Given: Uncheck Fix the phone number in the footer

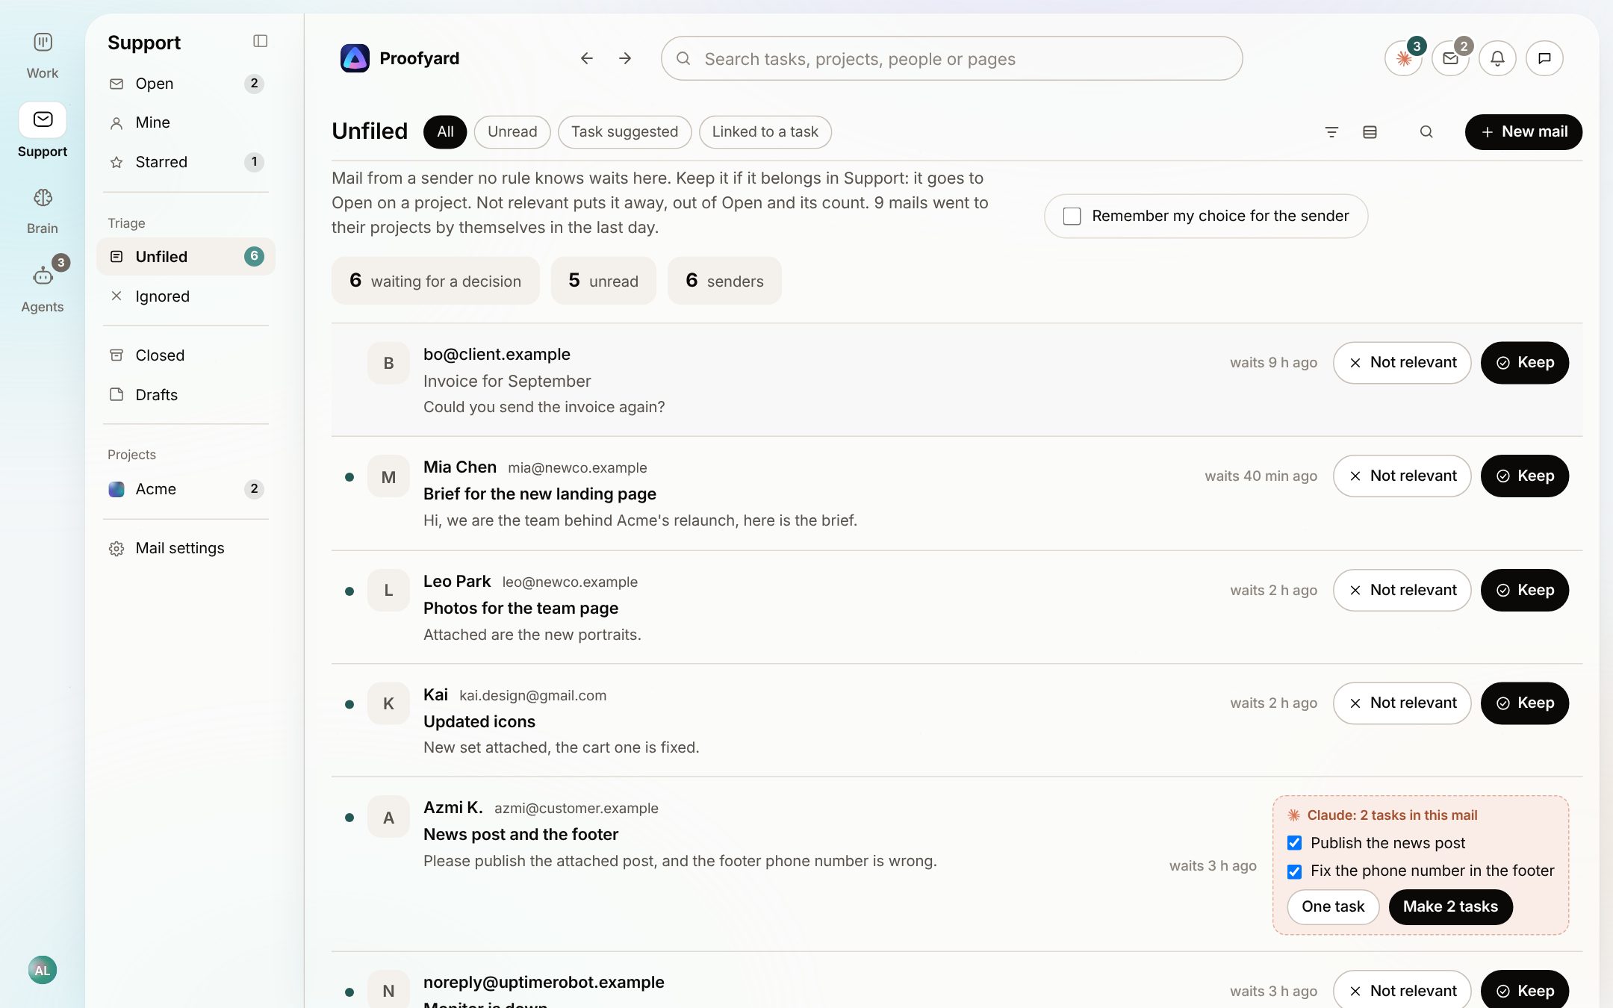Looking at the screenshot, I should (1294, 871).
